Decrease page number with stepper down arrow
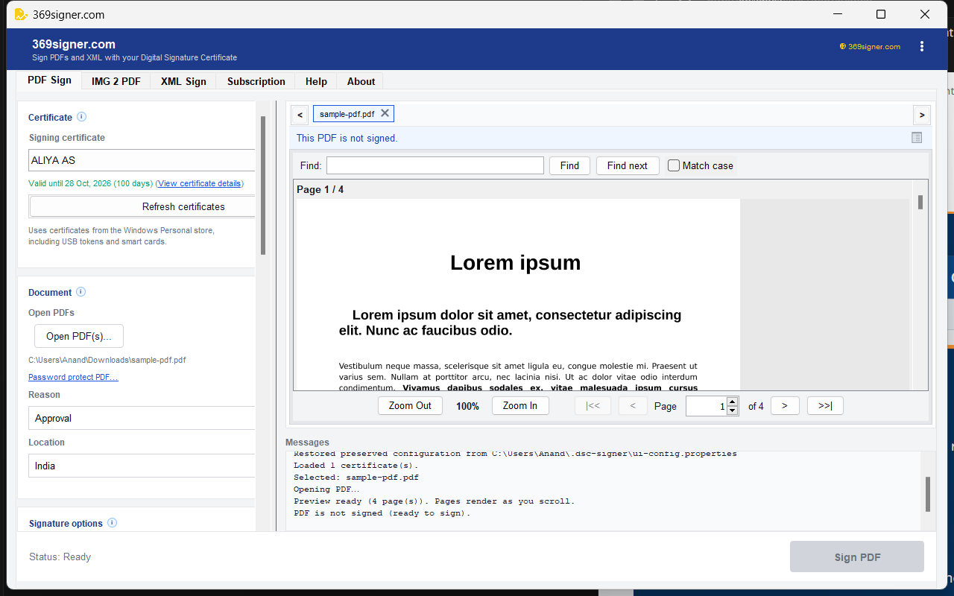This screenshot has height=596, width=954. click(732, 410)
